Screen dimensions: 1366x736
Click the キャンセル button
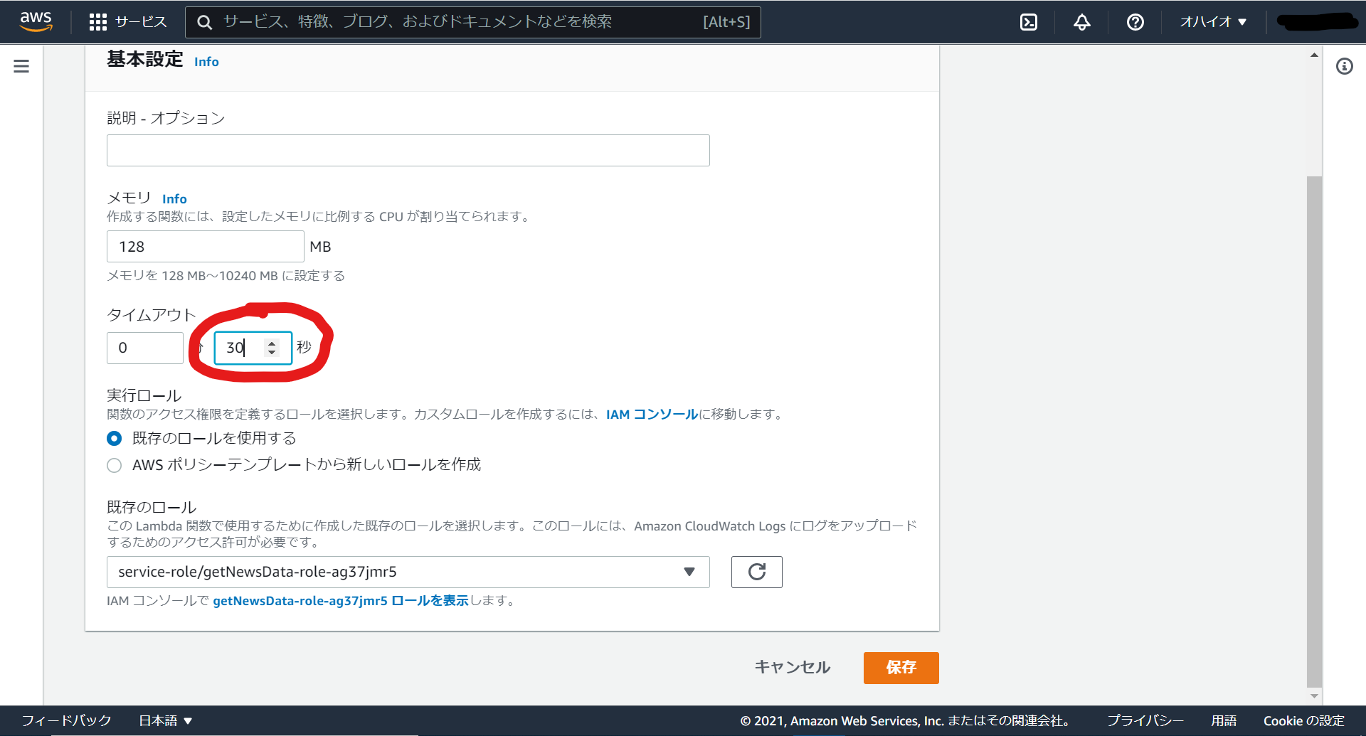pyautogui.click(x=792, y=668)
